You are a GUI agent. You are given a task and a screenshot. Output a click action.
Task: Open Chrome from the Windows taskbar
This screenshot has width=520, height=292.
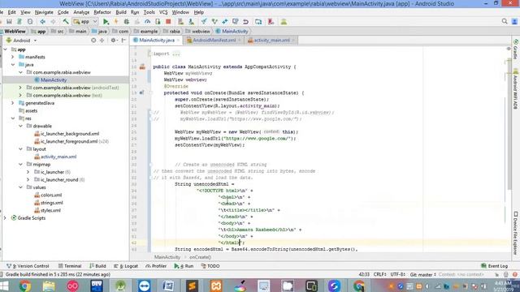pyautogui.click(x=25, y=286)
